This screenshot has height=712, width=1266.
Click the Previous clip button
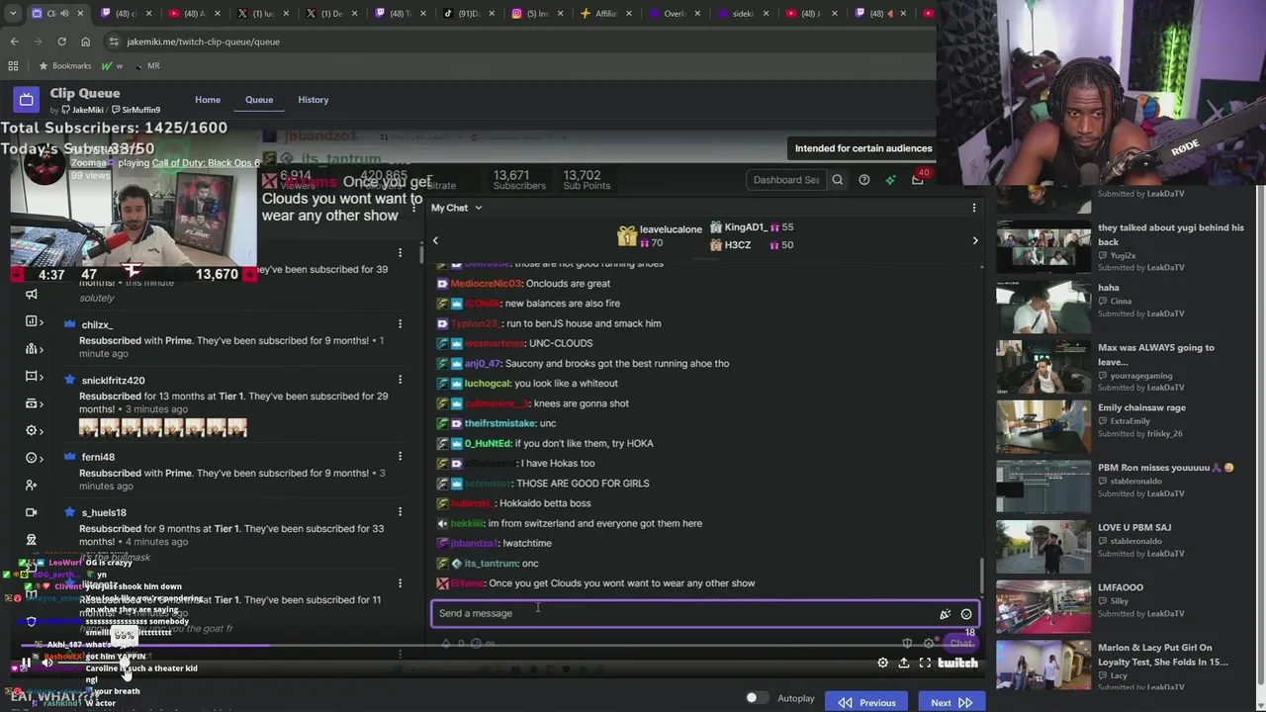pyautogui.click(x=867, y=702)
